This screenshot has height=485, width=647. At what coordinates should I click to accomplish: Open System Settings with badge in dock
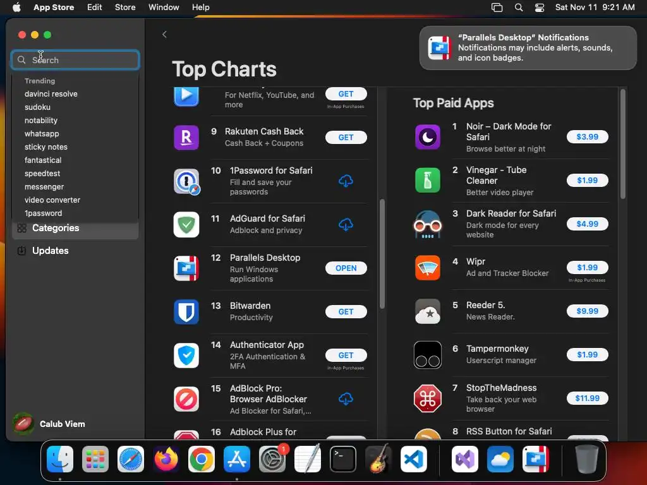(272, 459)
